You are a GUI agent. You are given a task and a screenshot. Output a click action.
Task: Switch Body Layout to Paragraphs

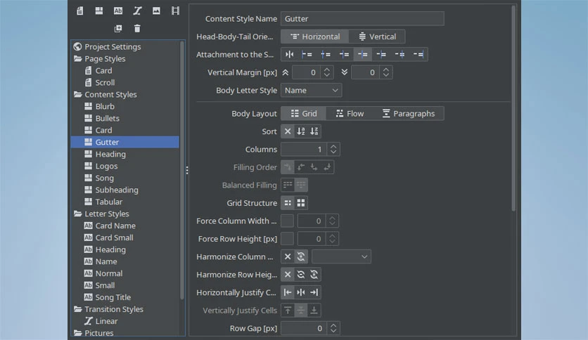click(408, 114)
